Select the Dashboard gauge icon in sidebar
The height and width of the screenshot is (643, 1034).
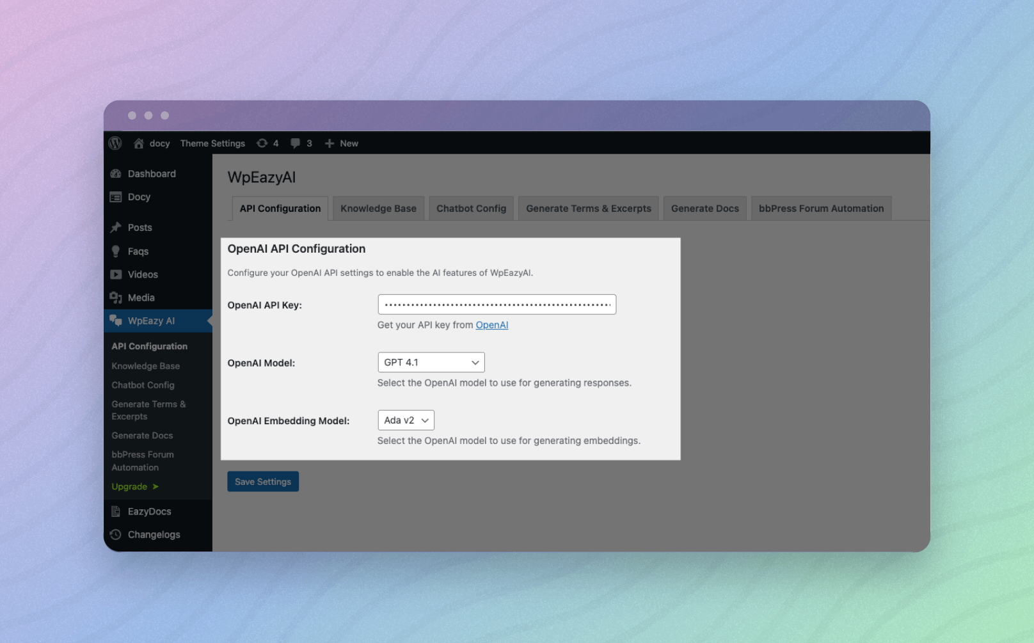tap(116, 173)
